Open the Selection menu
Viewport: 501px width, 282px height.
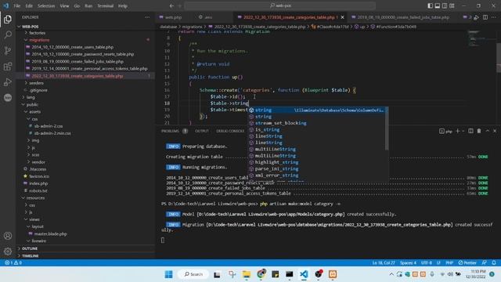coord(46,5)
